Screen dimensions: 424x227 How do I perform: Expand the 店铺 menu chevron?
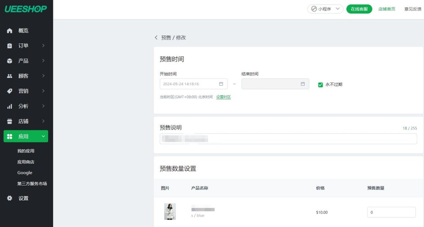pos(43,121)
